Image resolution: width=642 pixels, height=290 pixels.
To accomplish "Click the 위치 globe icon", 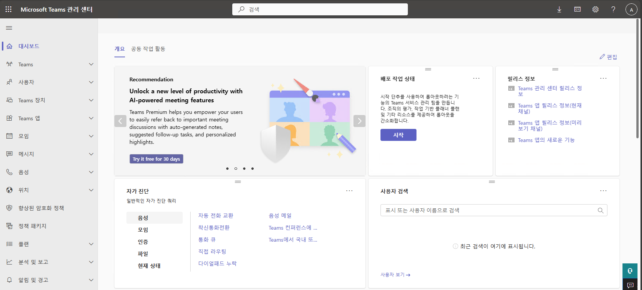I will (9, 190).
